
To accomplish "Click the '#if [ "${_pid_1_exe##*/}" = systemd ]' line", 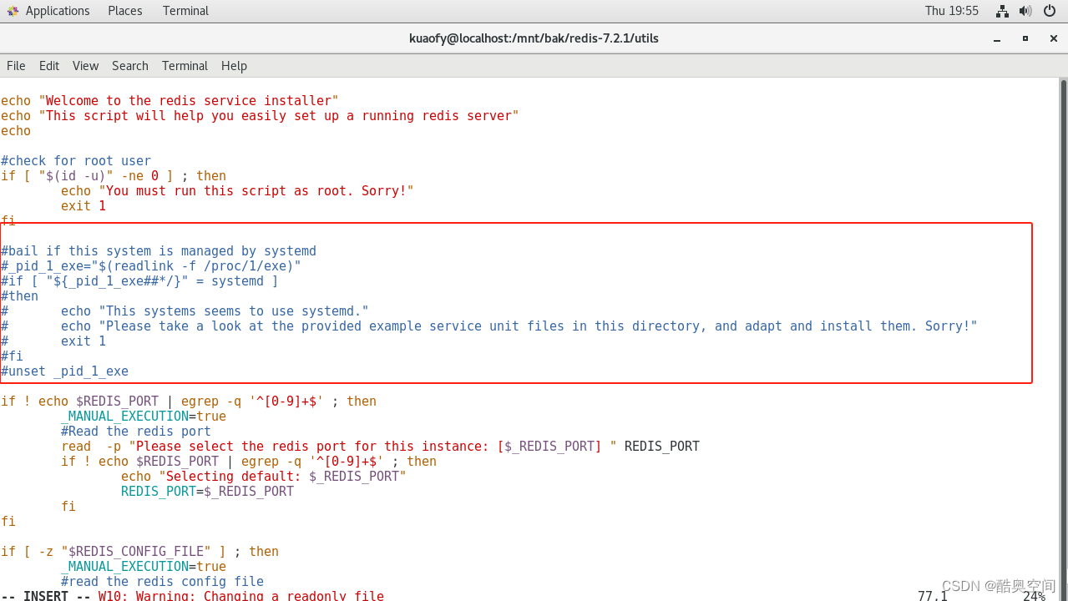I will (139, 281).
